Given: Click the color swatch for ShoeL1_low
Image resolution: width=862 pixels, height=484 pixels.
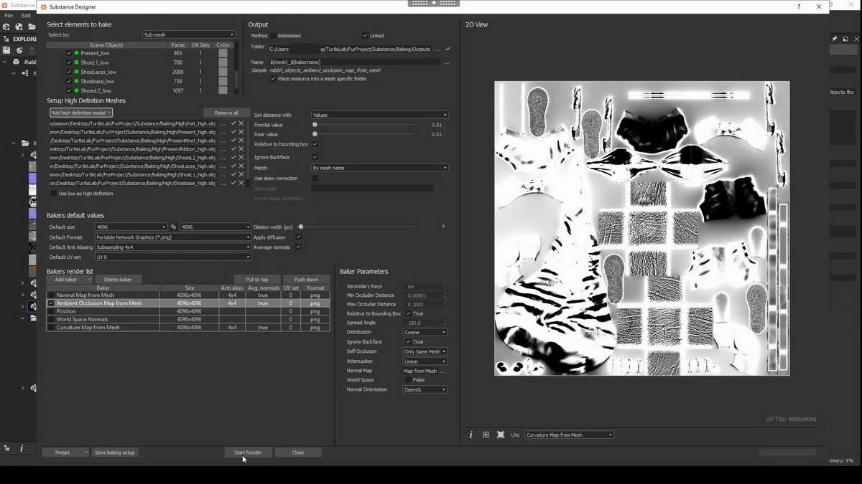Looking at the screenshot, I should coord(223,62).
